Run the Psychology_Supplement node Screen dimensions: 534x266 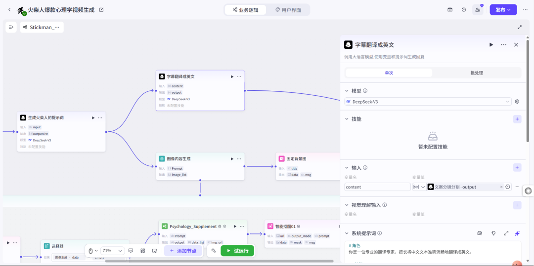coord(235,226)
